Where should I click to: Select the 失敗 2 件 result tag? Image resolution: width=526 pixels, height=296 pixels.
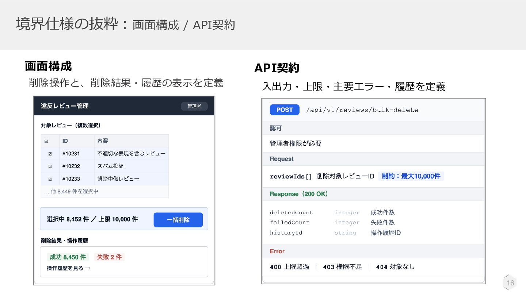109,257
